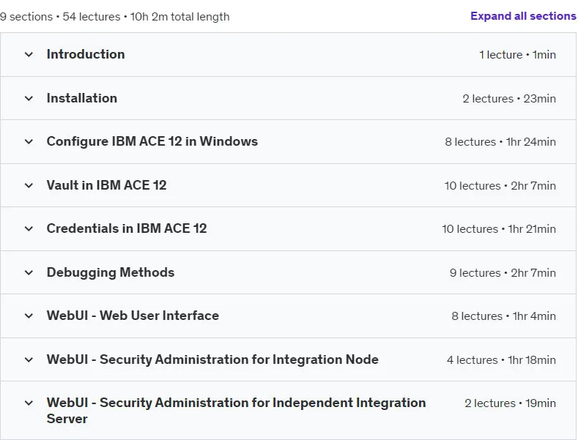Image resolution: width=578 pixels, height=440 pixels.
Task: Open Vault in IBM ACE 12 title
Action: coord(106,185)
